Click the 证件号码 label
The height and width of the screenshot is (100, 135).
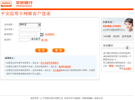point(9,29)
